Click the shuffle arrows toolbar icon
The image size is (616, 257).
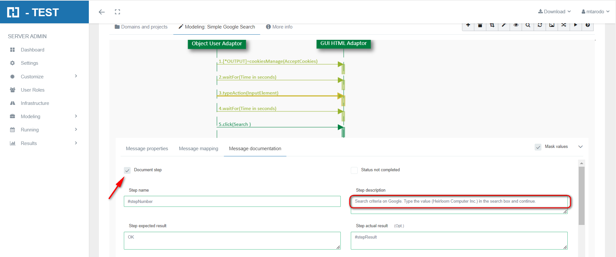[564, 25]
